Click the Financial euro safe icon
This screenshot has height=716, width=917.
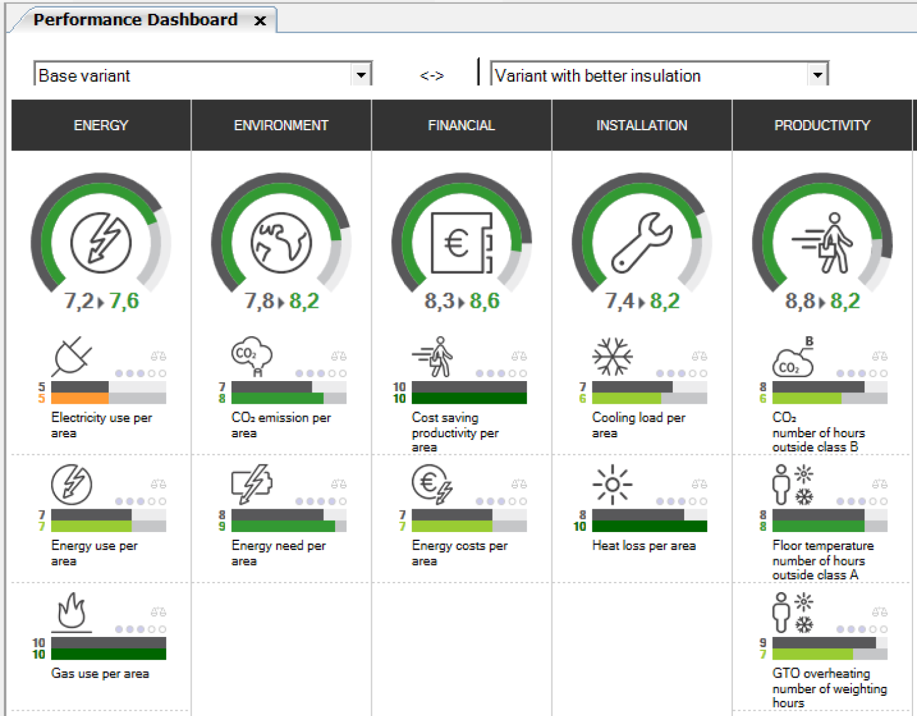(x=461, y=243)
